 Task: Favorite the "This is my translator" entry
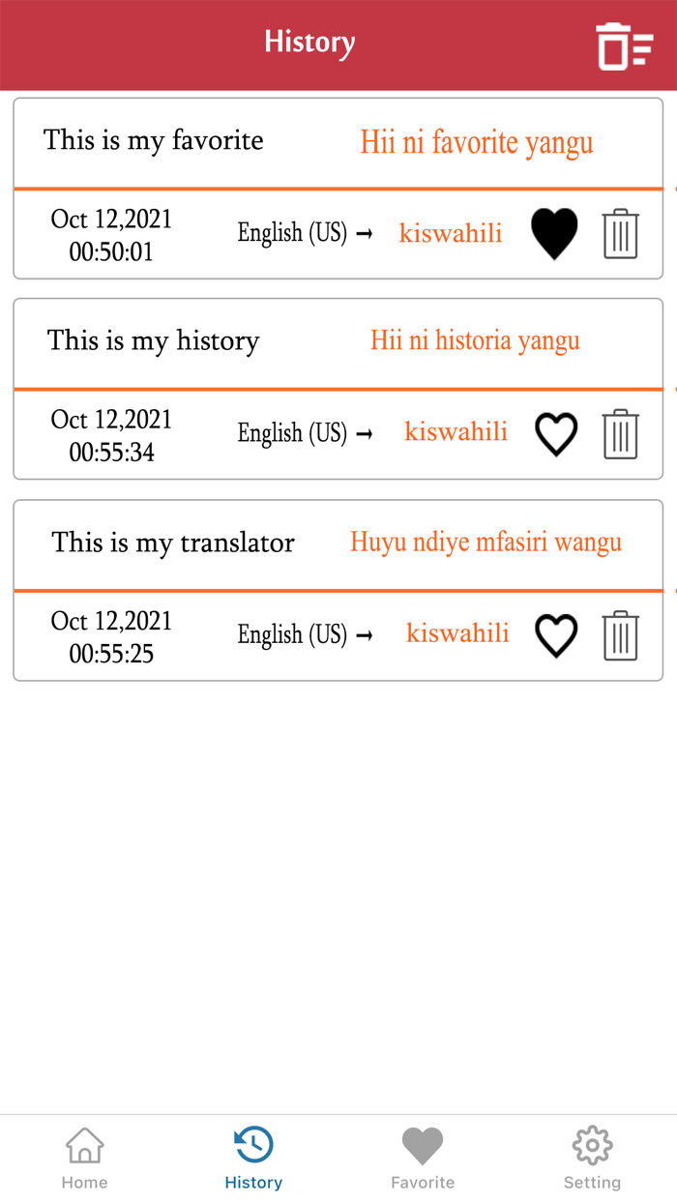tap(556, 635)
